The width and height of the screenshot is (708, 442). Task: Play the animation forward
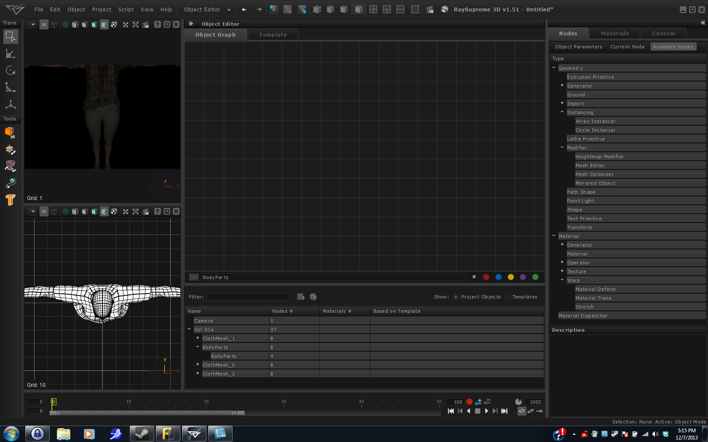[x=486, y=411]
